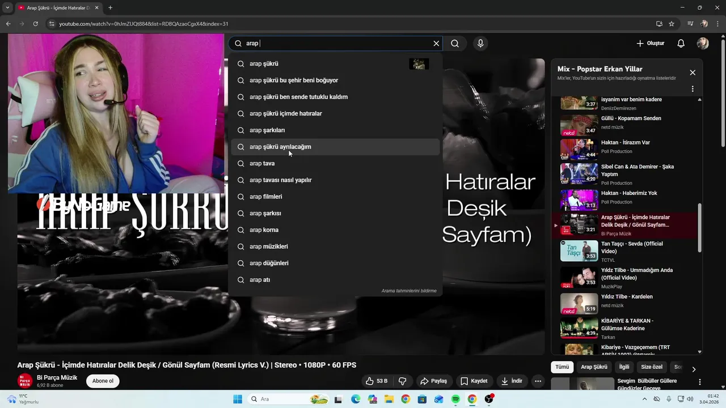Choose the "arap filmleri" suggestion

[x=335, y=197]
